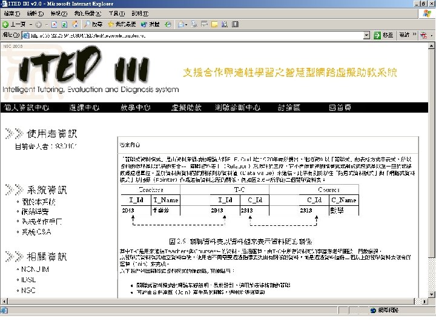This screenshot has width=436, height=327.
Task: Stop loading with the Stop icon
Action: click(54, 24)
